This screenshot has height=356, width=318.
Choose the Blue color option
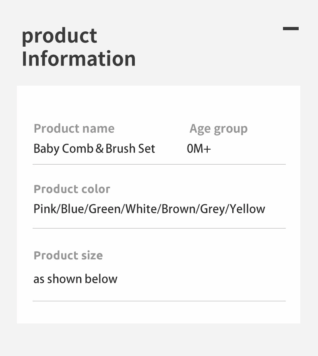pyautogui.click(x=73, y=209)
